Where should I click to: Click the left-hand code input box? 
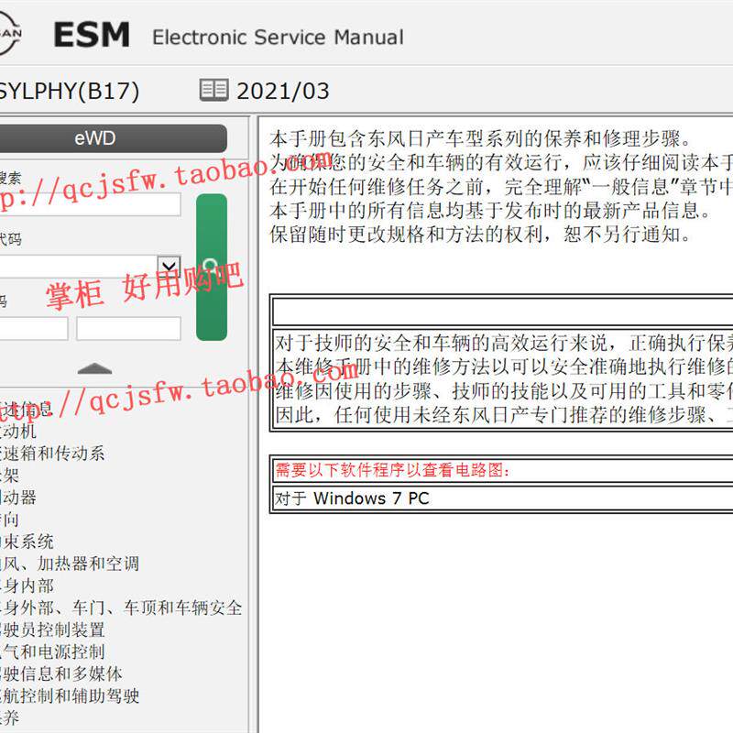click(x=34, y=329)
